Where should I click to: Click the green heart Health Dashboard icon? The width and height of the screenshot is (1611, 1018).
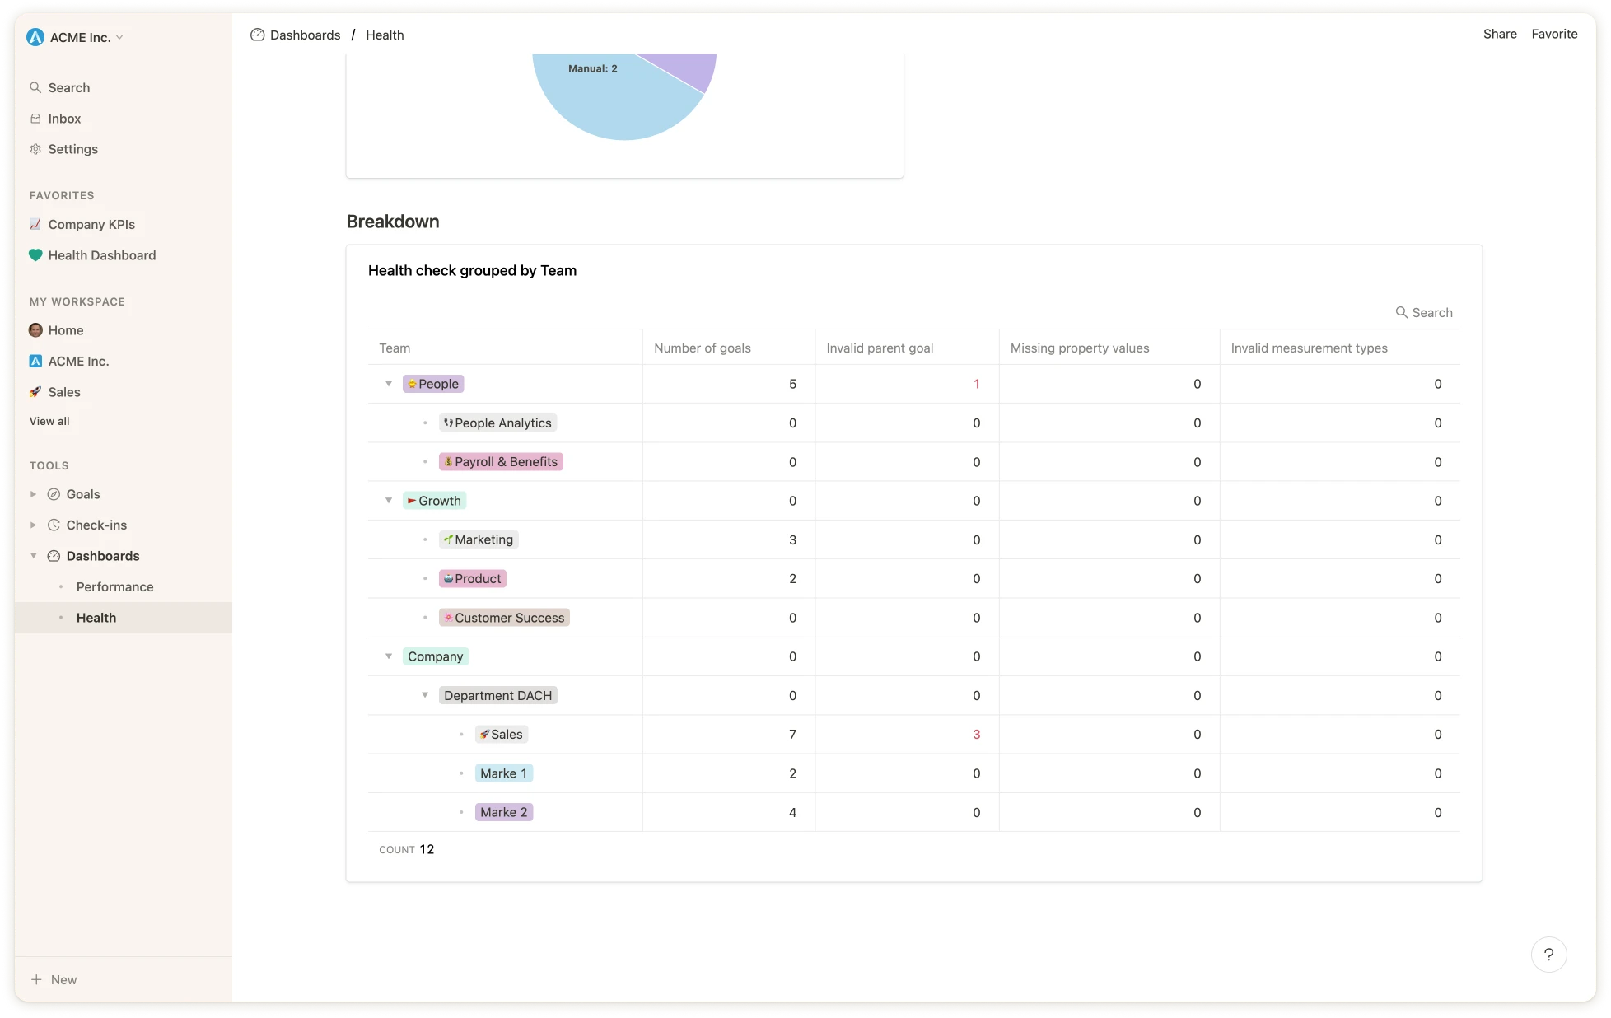click(x=35, y=255)
